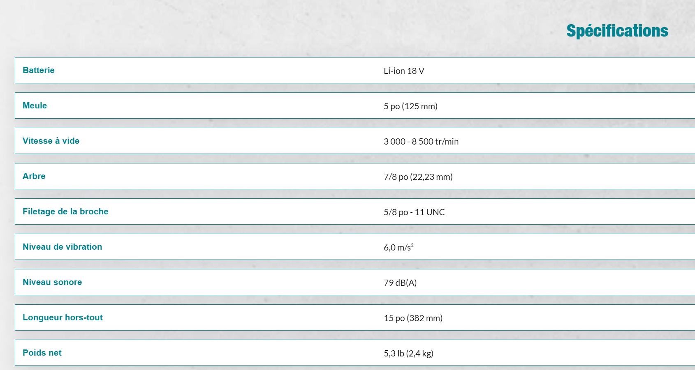Select the Longueur hors-tout label
This screenshot has width=695, height=370.
(x=63, y=317)
